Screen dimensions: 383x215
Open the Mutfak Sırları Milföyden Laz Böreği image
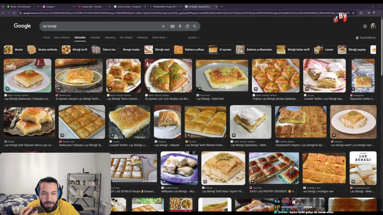pos(179,168)
